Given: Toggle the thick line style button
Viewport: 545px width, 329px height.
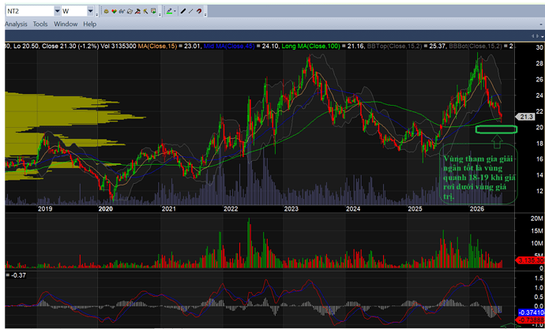Looking at the screenshot, I should click(183, 11).
